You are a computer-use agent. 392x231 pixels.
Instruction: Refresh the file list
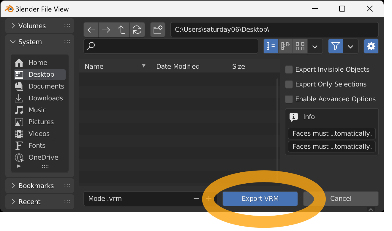tap(137, 30)
